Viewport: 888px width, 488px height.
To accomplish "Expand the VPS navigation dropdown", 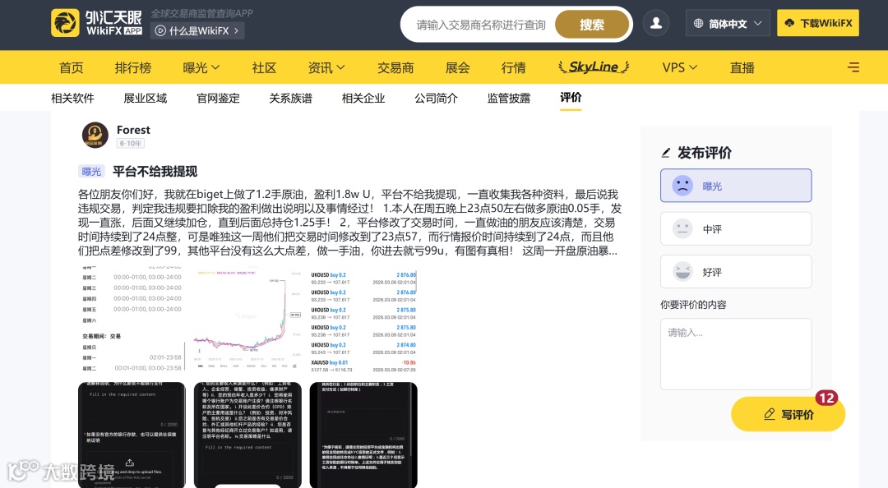I will point(680,67).
